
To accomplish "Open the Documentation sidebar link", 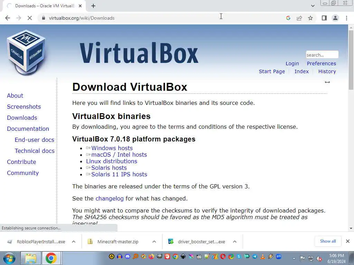I will click(x=28, y=129).
